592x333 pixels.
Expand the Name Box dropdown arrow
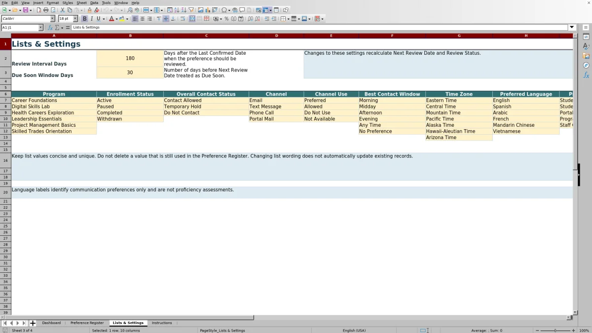[x=40, y=28]
